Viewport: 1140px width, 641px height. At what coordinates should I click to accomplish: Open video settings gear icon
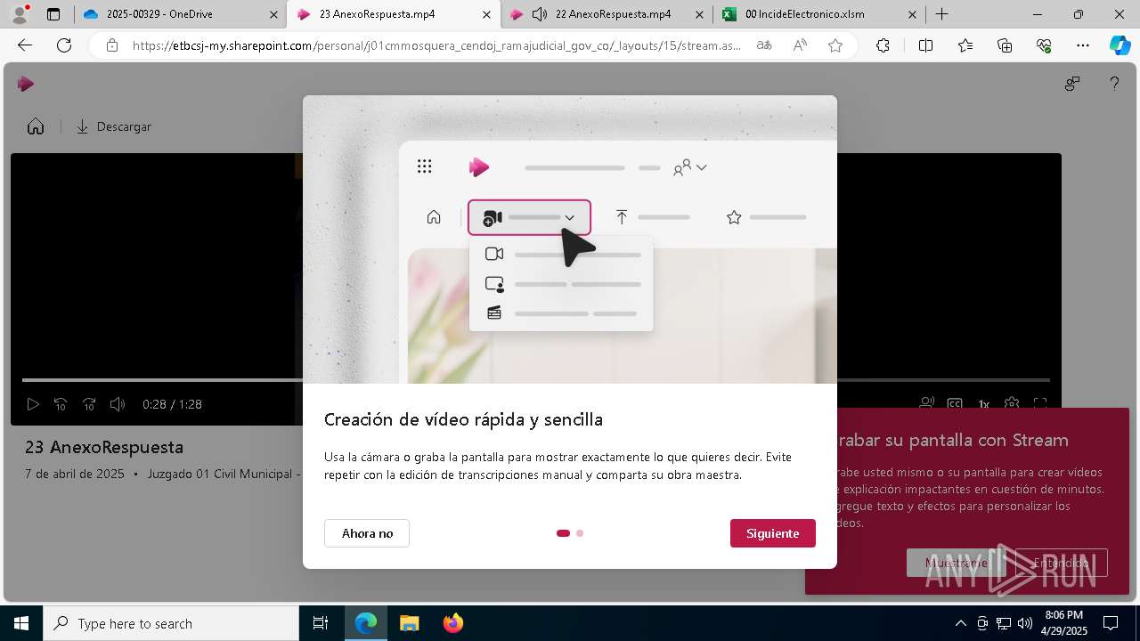1012,404
